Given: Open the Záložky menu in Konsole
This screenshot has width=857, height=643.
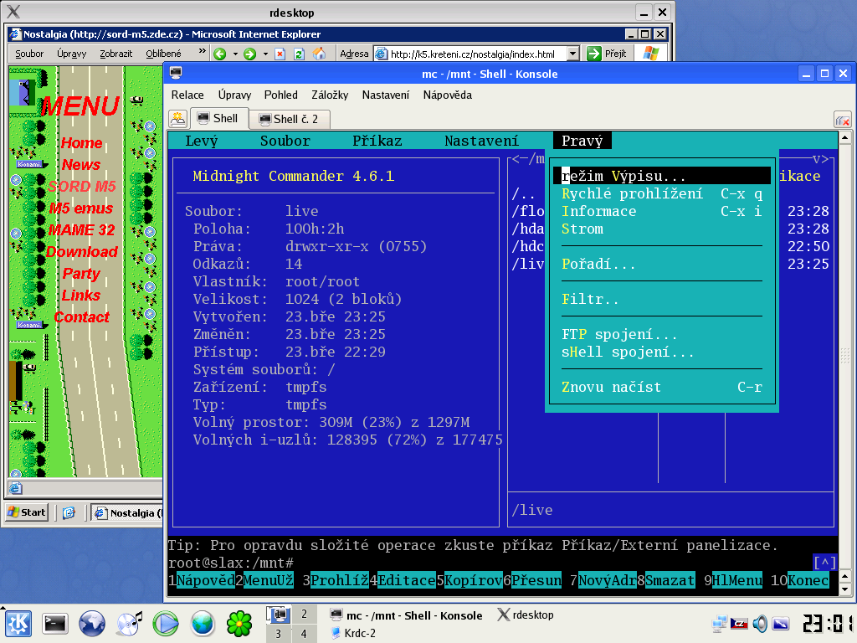Looking at the screenshot, I should pos(330,95).
